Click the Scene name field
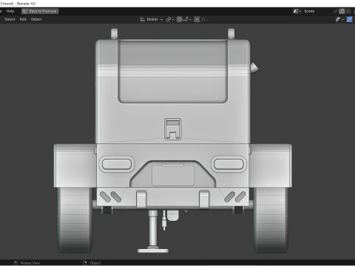This screenshot has height=266, width=355. point(317,11)
